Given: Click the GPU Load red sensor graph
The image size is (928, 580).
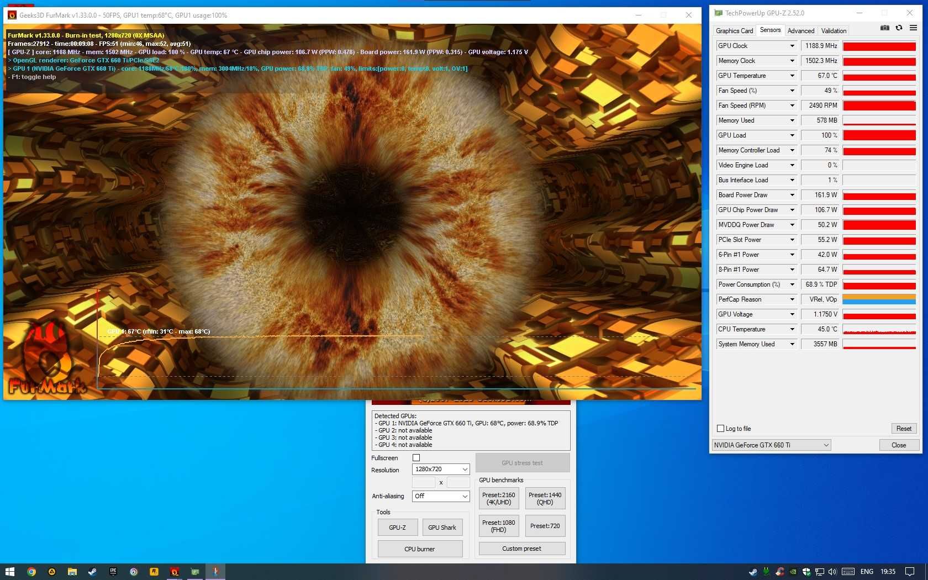Looking at the screenshot, I should (879, 135).
